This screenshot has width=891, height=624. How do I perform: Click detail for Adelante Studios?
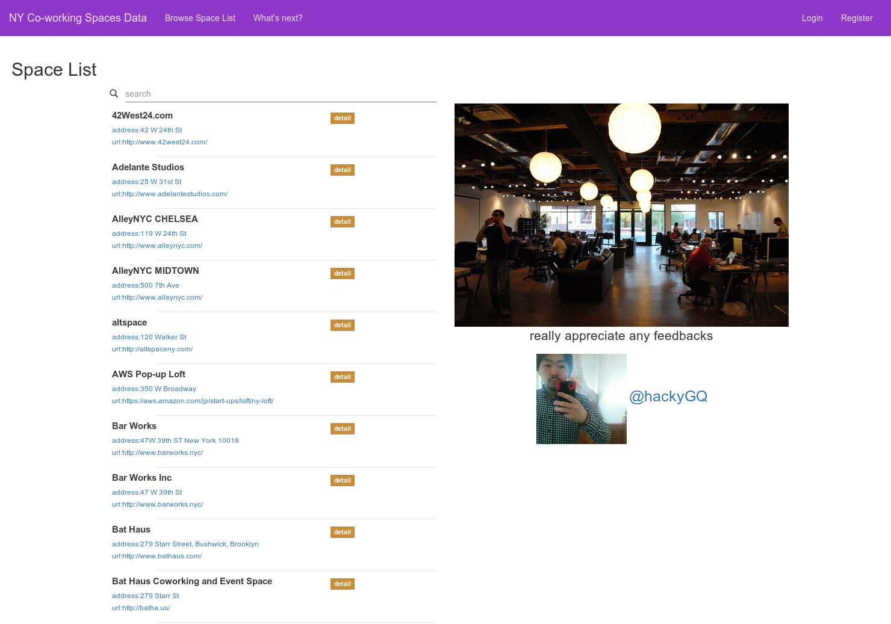pos(342,170)
